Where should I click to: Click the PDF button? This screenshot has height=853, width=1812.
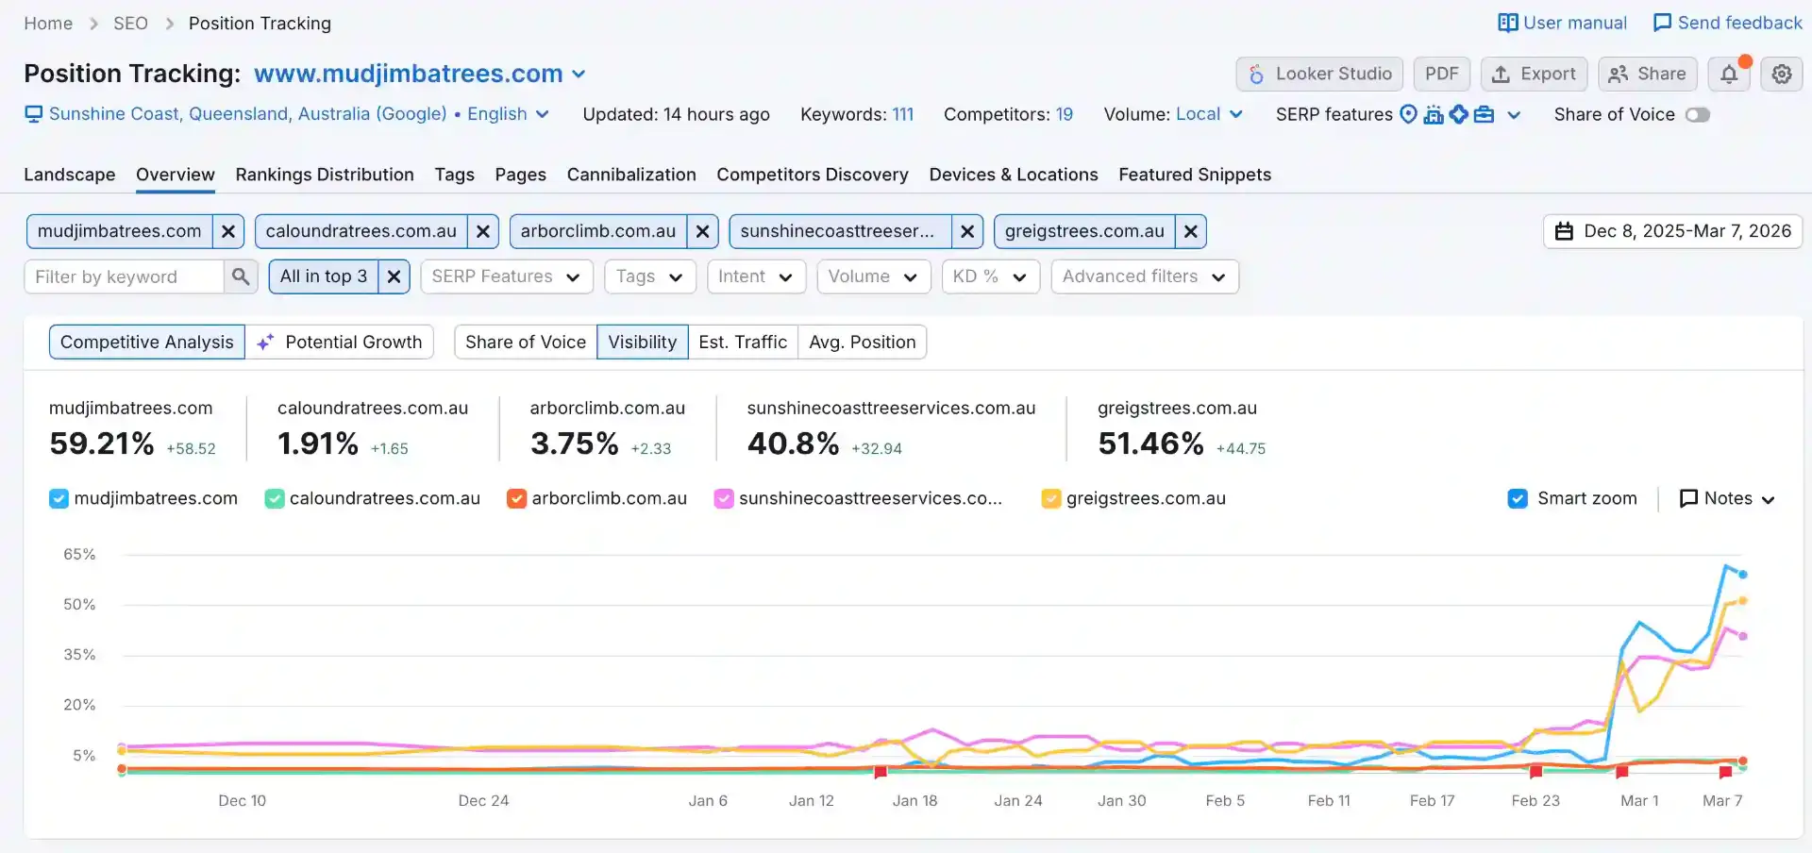pyautogui.click(x=1442, y=74)
